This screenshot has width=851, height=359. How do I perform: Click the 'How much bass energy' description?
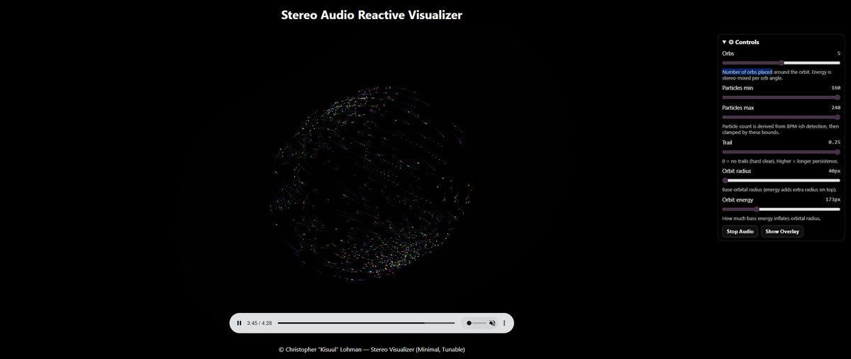[771, 218]
